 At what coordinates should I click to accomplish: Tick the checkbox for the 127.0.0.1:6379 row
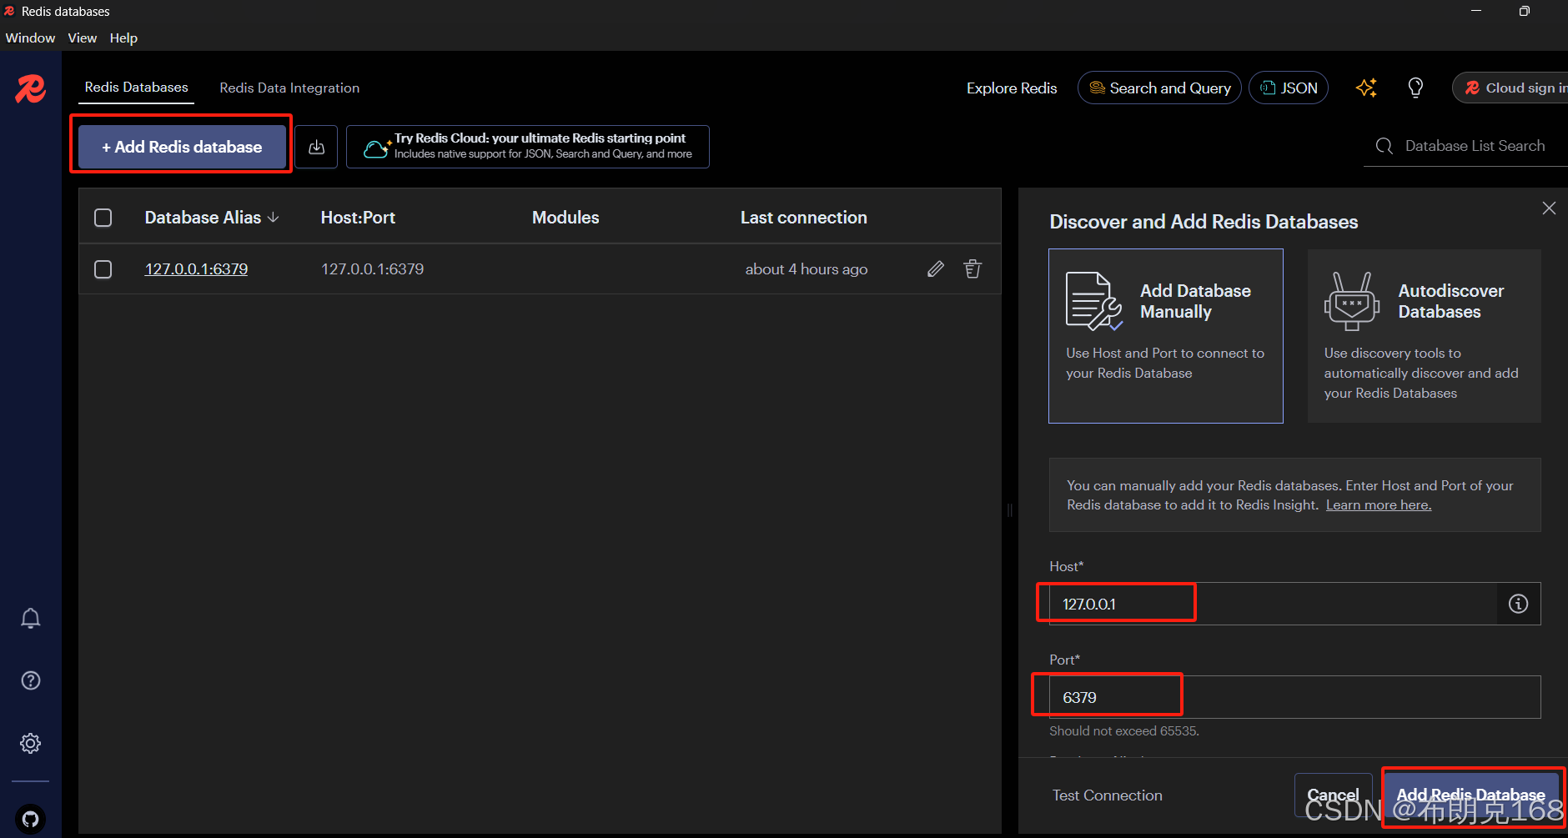[103, 269]
